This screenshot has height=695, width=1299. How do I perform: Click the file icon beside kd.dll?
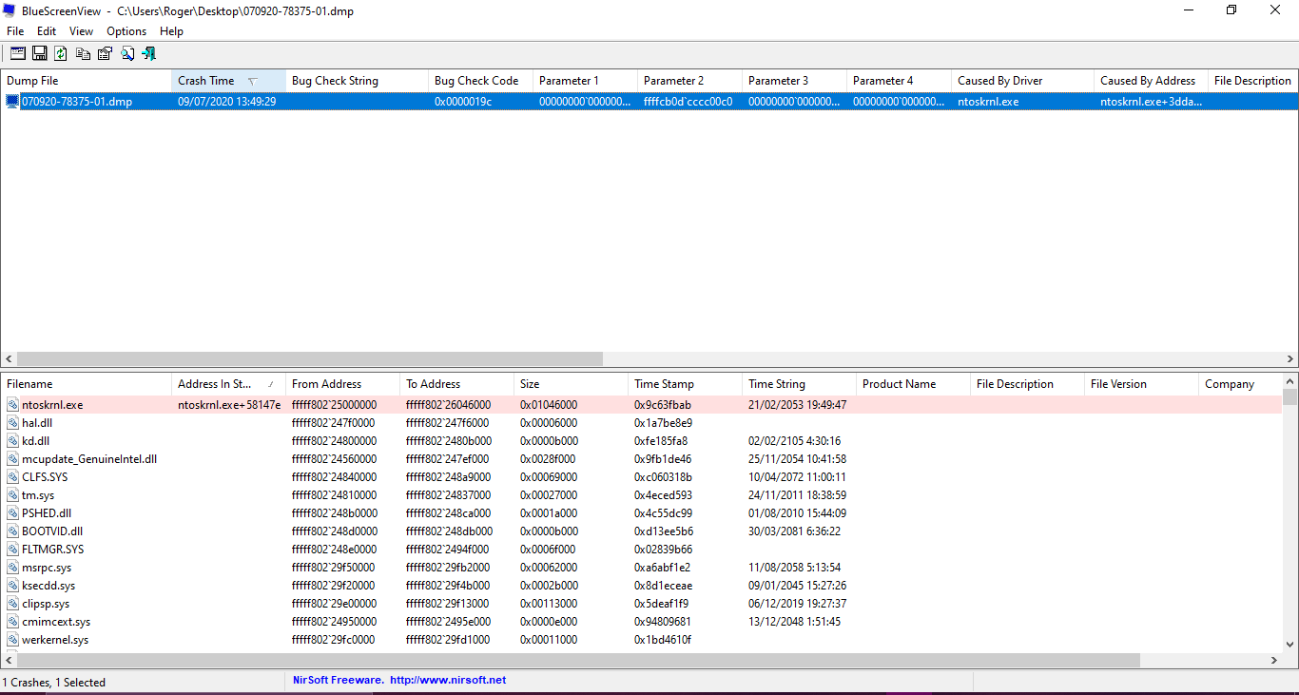coord(12,441)
